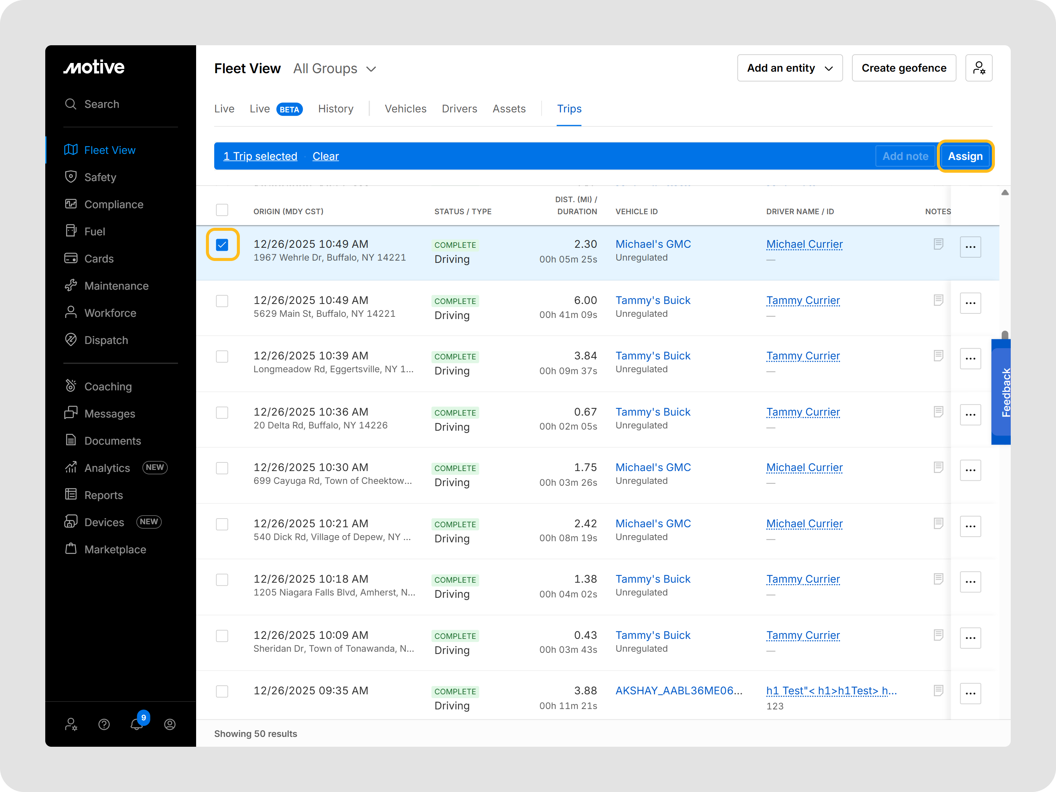Click the Dispatch icon in sidebar
The height and width of the screenshot is (792, 1056).
click(x=71, y=340)
